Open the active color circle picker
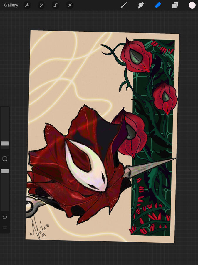 click(x=192, y=5)
